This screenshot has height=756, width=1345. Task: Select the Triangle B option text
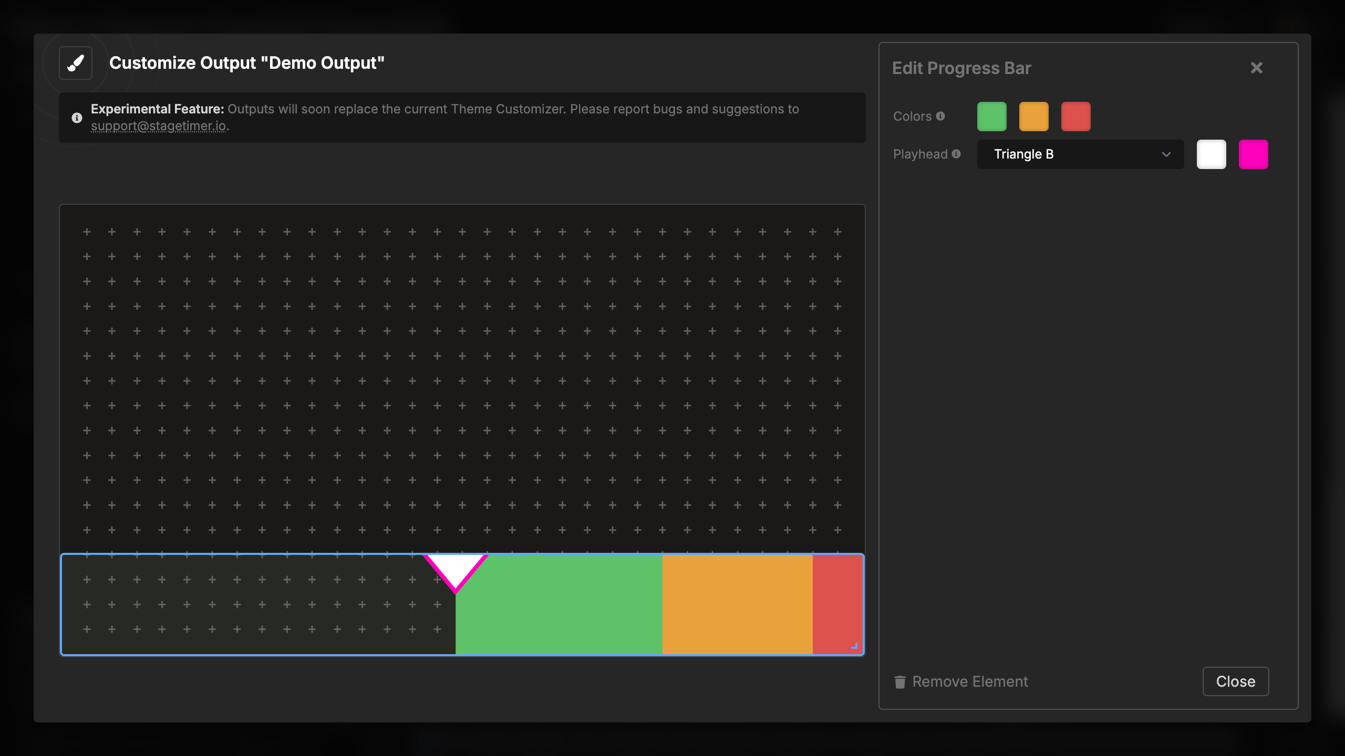1023,154
